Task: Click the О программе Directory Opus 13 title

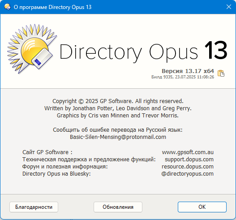Action: 52,7
